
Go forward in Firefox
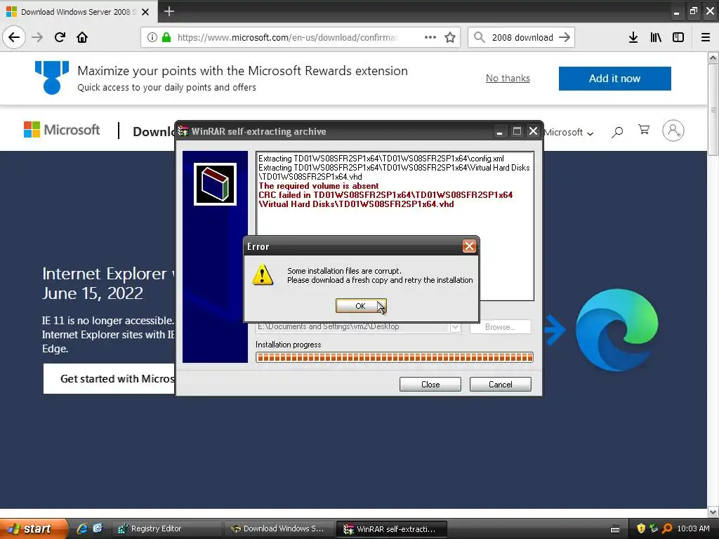pyautogui.click(x=37, y=37)
